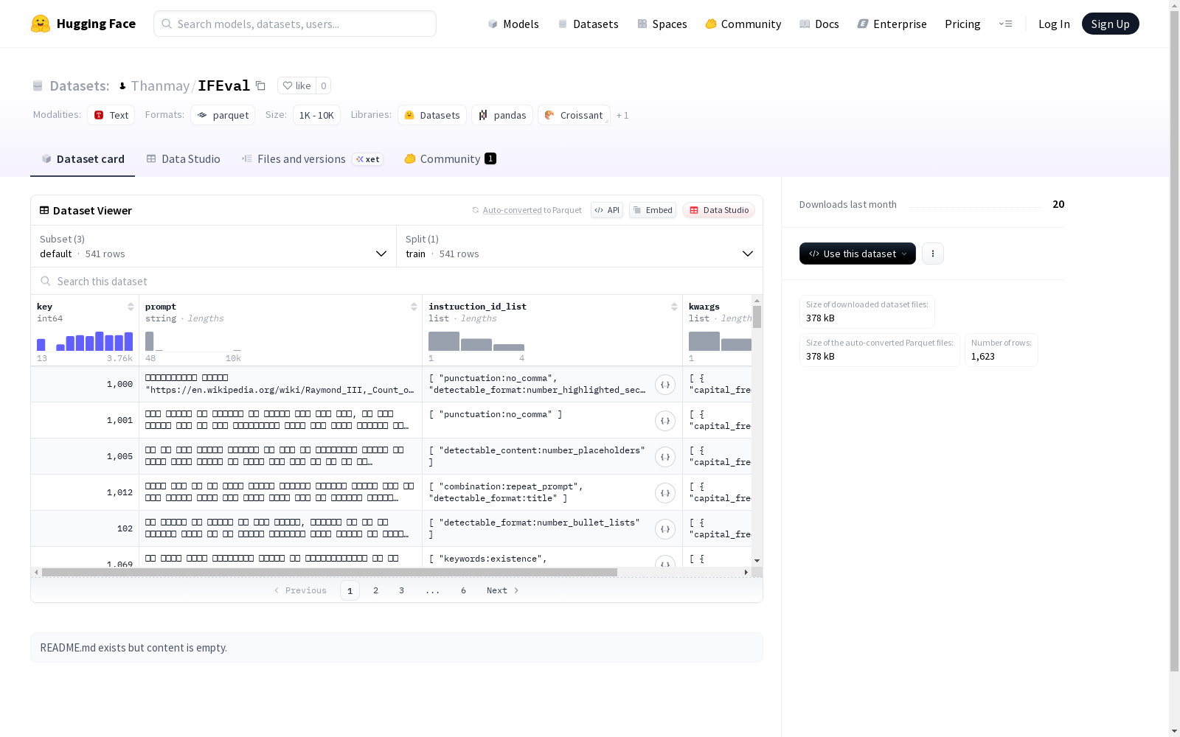Image resolution: width=1180 pixels, height=737 pixels.
Task: Sort by the key column
Action: (x=131, y=307)
